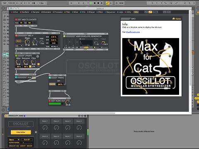
Task: Toggle the Info button in the editor toolbar
Action: (x=136, y=12)
